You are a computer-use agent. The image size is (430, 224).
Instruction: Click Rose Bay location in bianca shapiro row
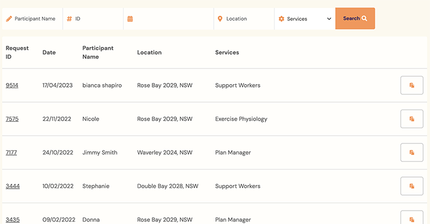click(x=165, y=85)
